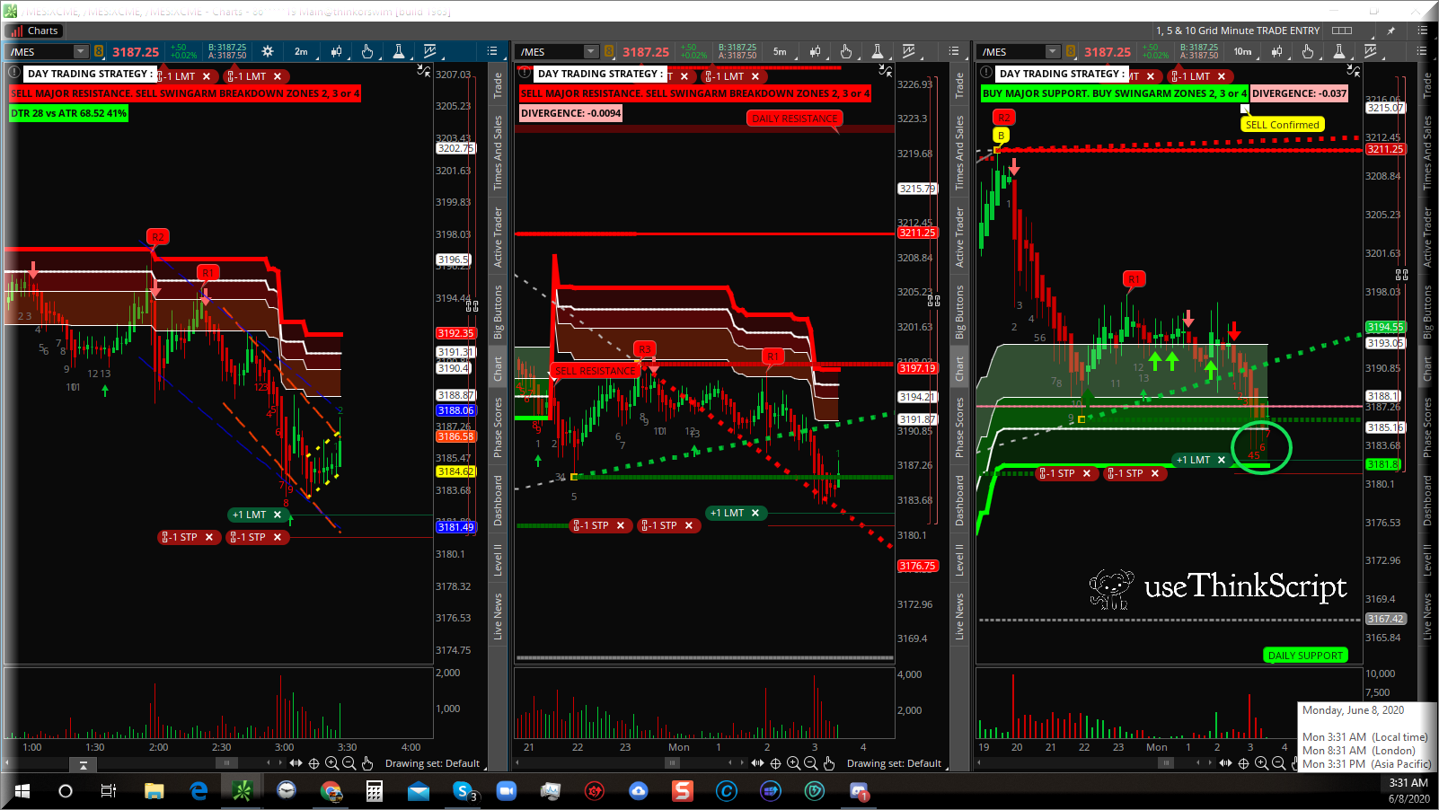Click collapse arrows icon atop left chart
This screenshot has height=810, width=1439.
tap(424, 70)
